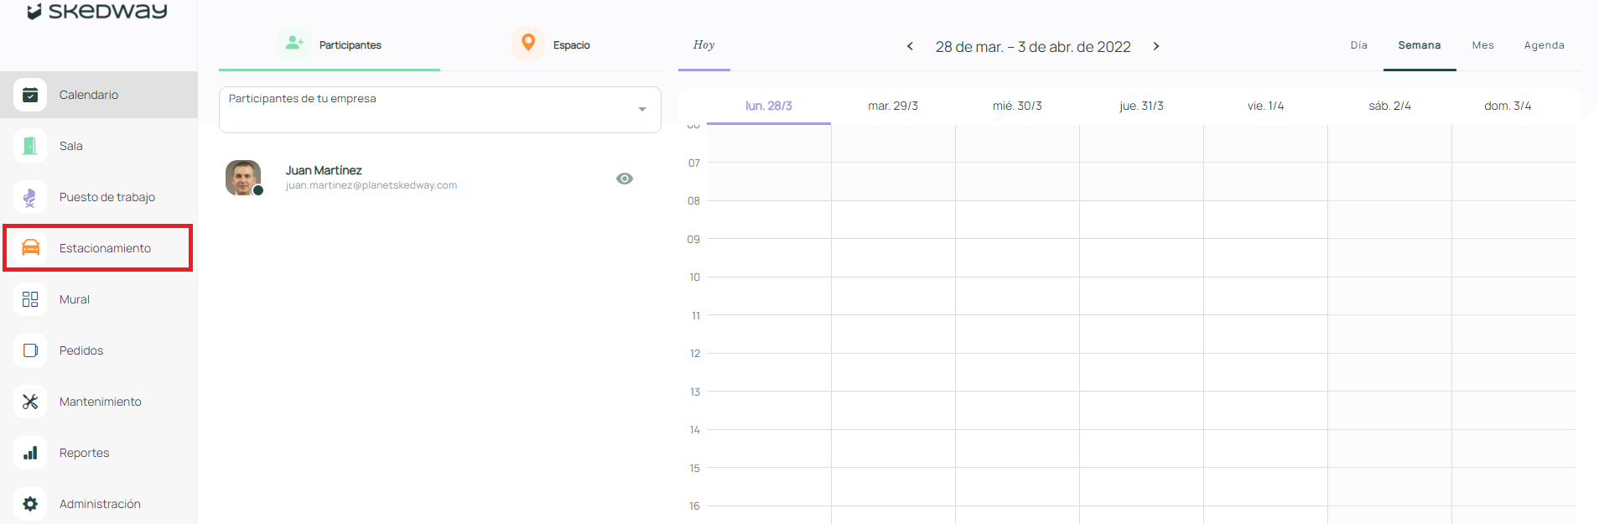Switch calendar to Día view
Image resolution: width=1599 pixels, height=524 pixels.
[1358, 45]
